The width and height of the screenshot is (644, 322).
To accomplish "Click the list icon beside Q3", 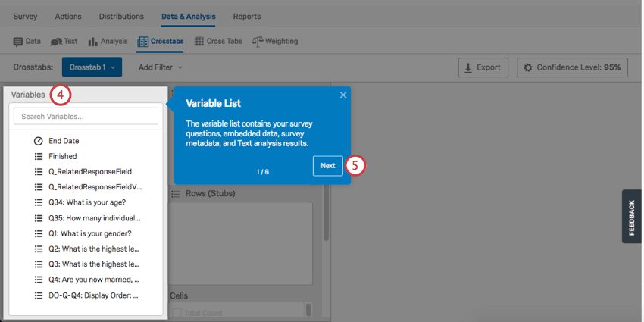I will 38,264.
